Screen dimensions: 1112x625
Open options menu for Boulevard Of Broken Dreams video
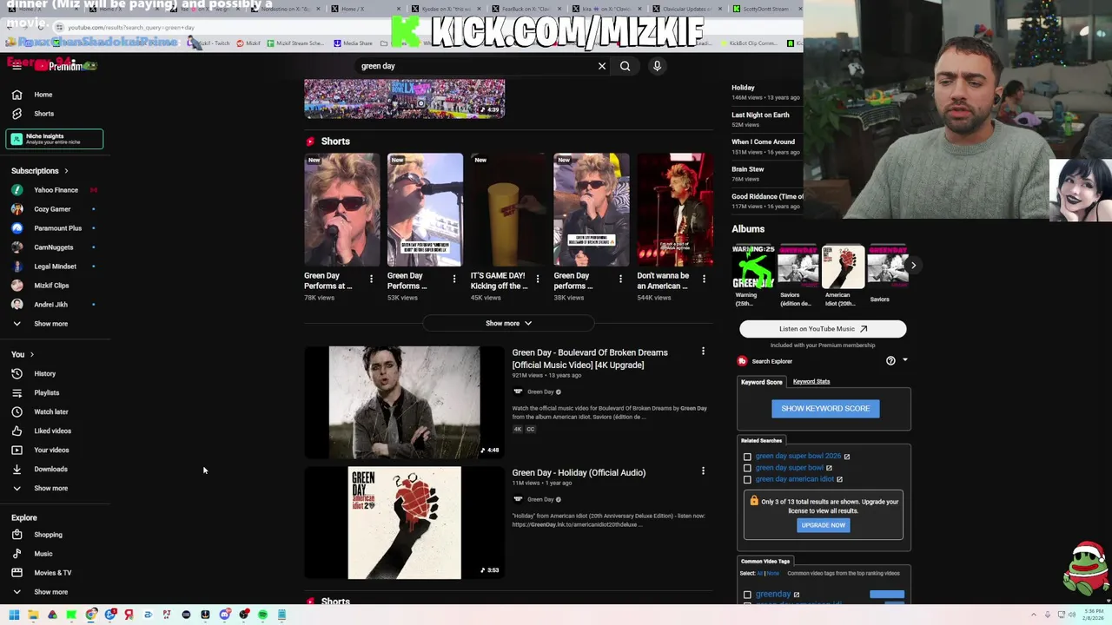pyautogui.click(x=703, y=352)
